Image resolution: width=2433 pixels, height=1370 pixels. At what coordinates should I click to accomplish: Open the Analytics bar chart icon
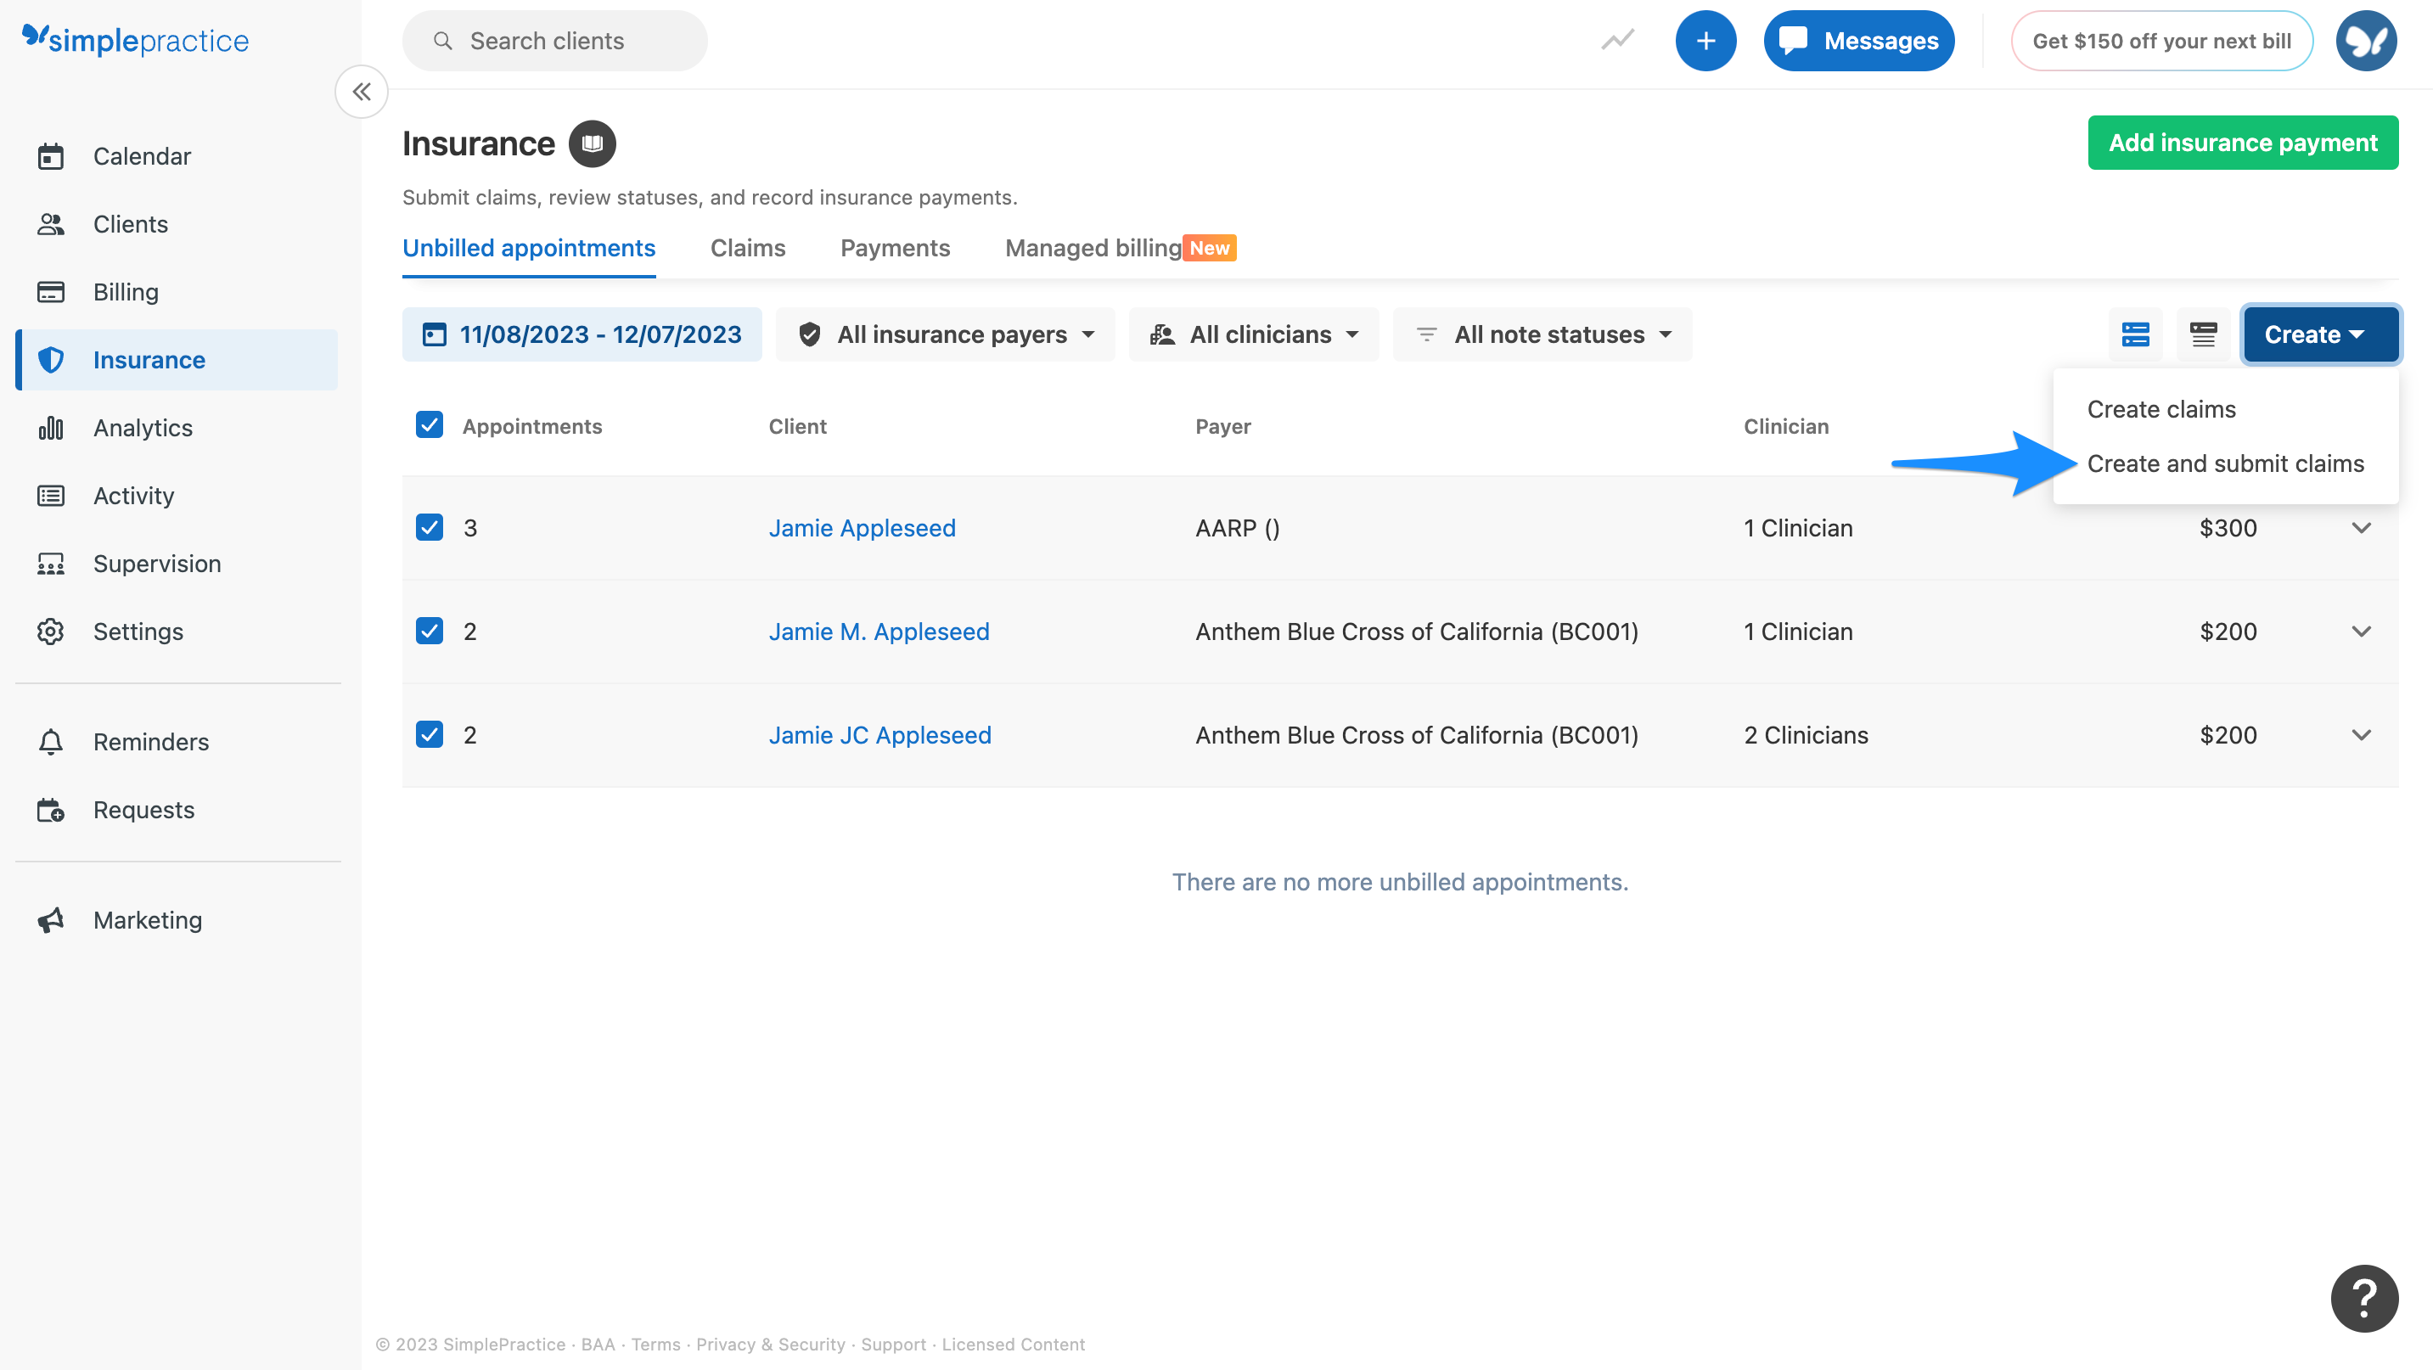tap(51, 428)
